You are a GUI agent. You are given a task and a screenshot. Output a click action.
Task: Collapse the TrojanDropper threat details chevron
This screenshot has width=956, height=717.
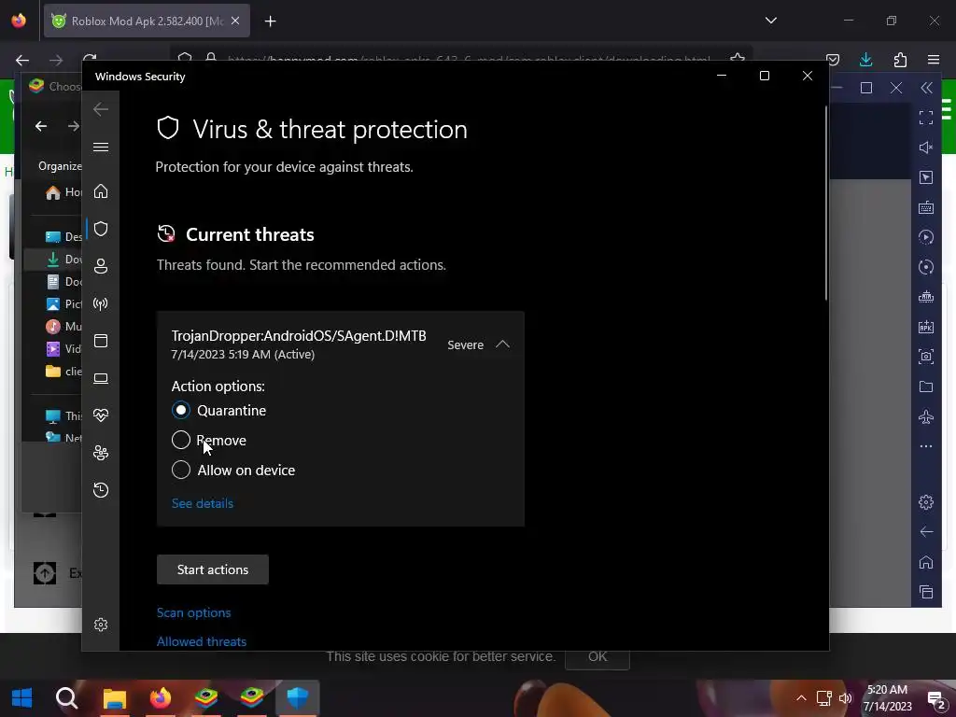pos(502,344)
